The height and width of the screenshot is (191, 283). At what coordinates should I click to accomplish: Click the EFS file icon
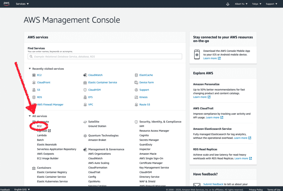point(85,97)
